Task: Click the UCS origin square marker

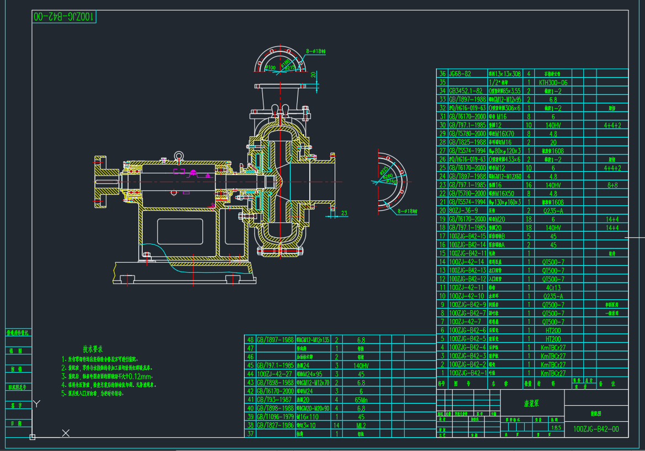Action: coord(33,437)
